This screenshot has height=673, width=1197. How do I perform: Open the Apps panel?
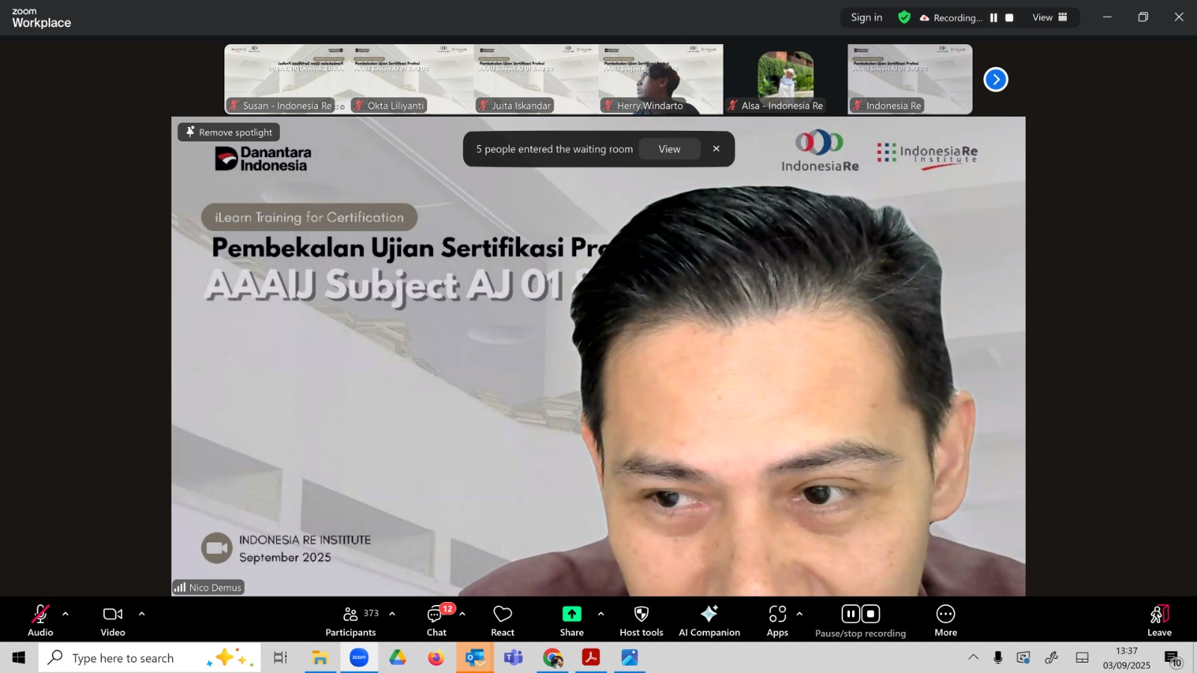777,620
